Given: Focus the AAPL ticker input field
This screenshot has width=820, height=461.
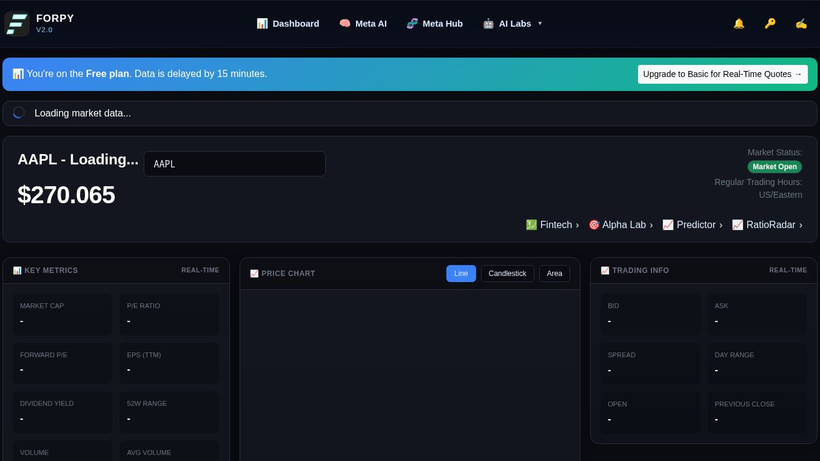Looking at the screenshot, I should pos(235,164).
